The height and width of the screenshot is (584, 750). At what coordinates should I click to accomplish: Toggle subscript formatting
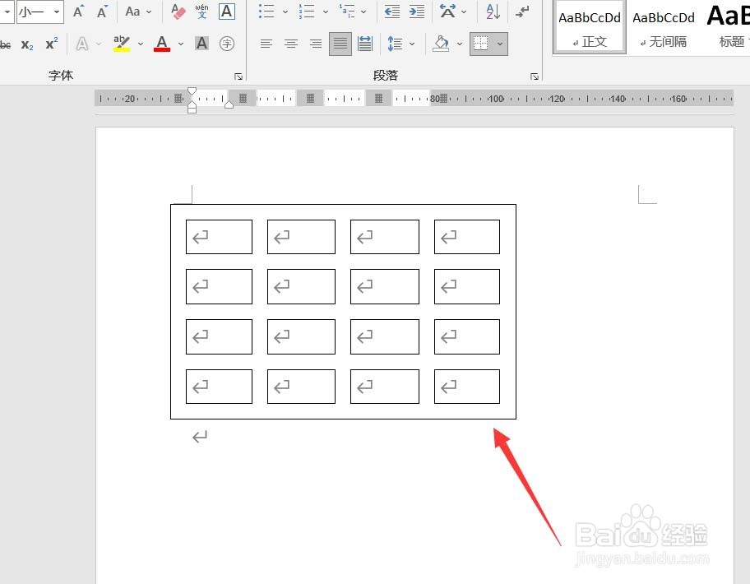[27, 44]
